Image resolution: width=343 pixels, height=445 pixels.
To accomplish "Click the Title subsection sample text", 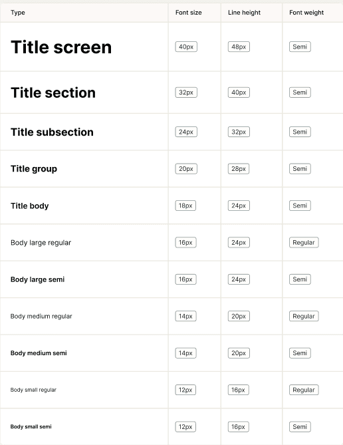I will point(52,132).
